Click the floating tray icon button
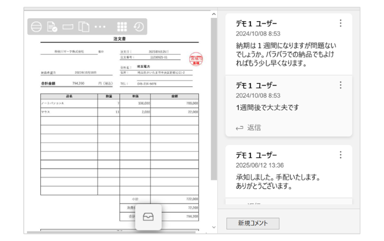Screen dimensions: 384x241 tap(148, 217)
